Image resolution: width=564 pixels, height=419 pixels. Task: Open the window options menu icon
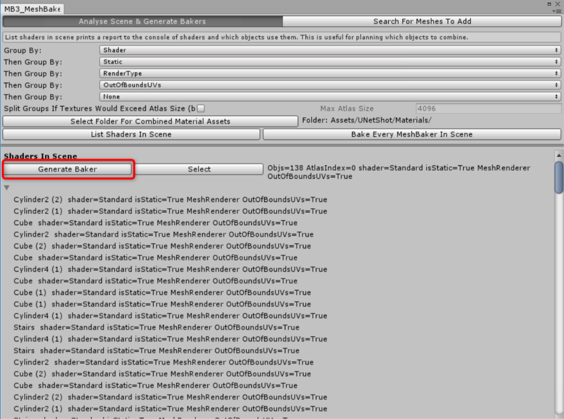coord(557,11)
